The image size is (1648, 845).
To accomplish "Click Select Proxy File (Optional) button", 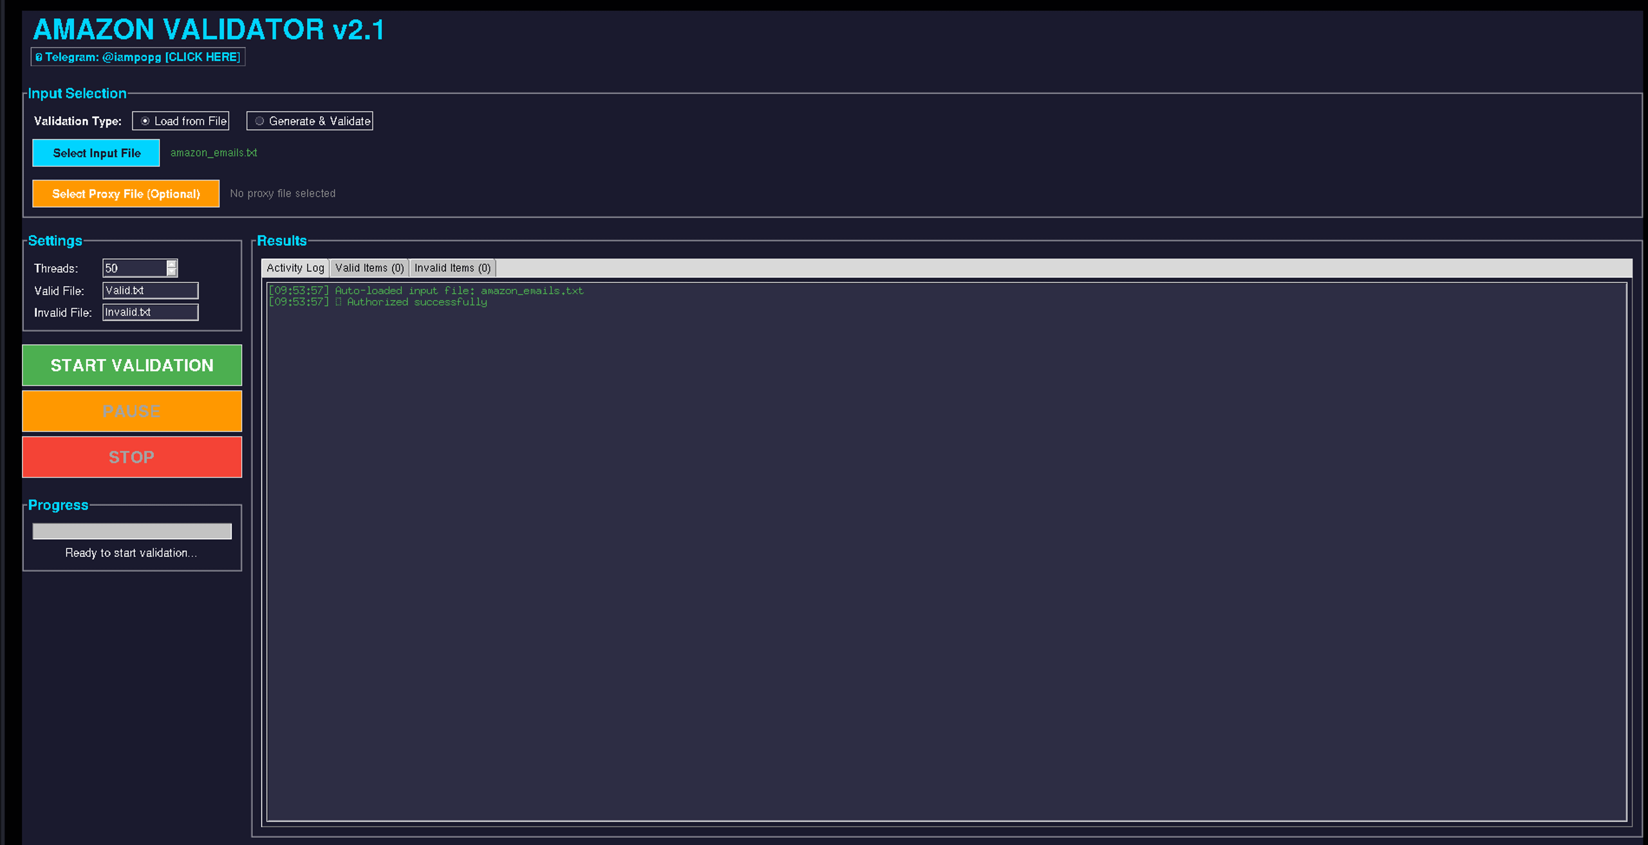I will tap(126, 194).
